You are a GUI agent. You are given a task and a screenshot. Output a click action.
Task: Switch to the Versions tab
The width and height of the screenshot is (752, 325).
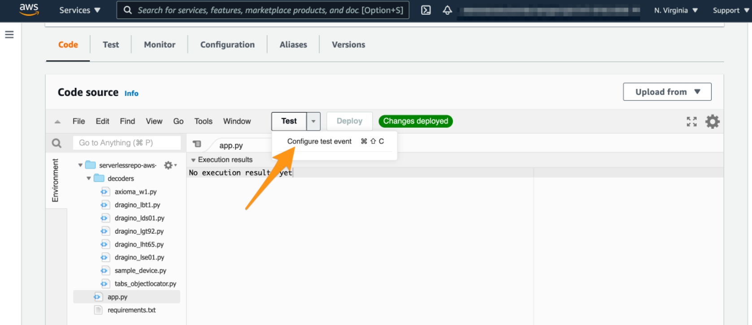[x=348, y=44]
